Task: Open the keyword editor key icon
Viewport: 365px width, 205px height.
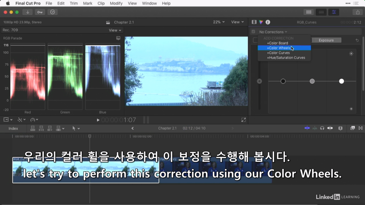Action: 40,12
